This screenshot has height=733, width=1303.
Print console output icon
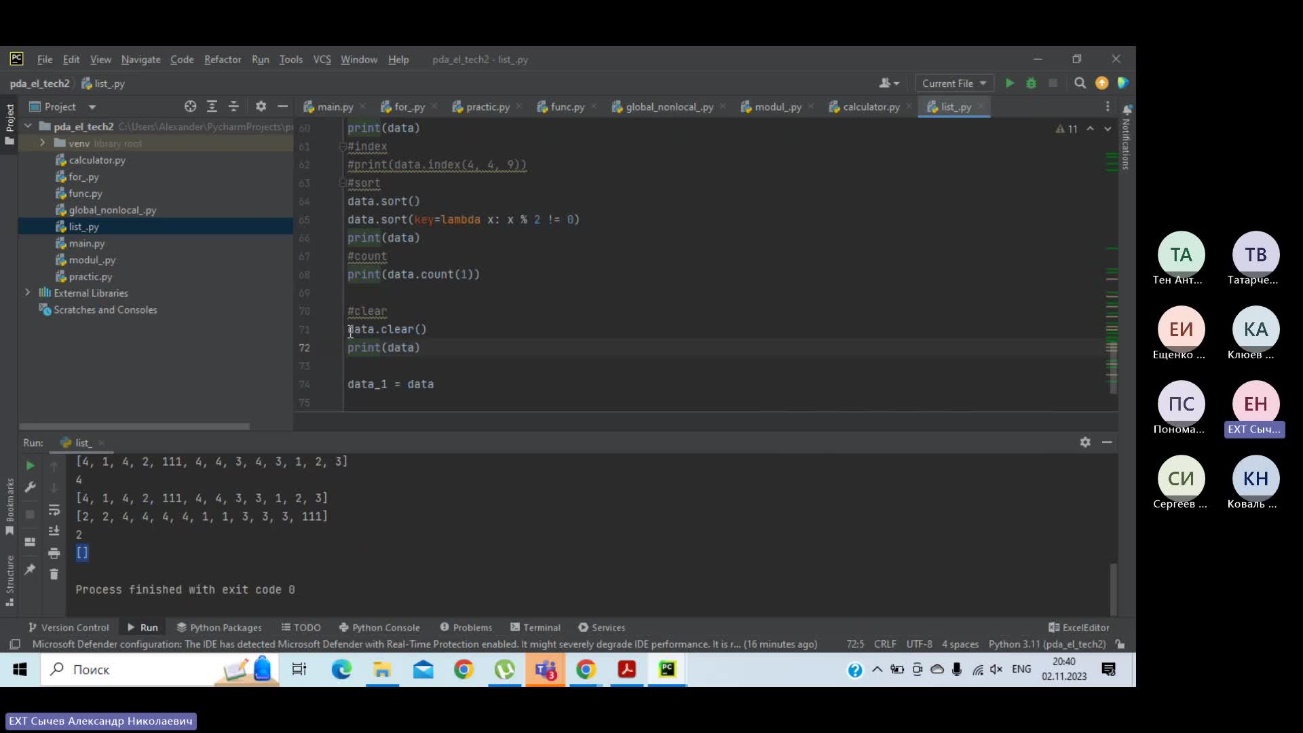pyautogui.click(x=54, y=553)
